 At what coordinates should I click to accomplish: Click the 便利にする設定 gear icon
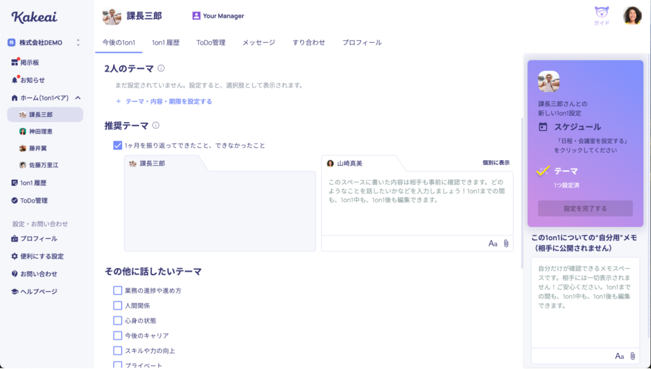tap(15, 256)
